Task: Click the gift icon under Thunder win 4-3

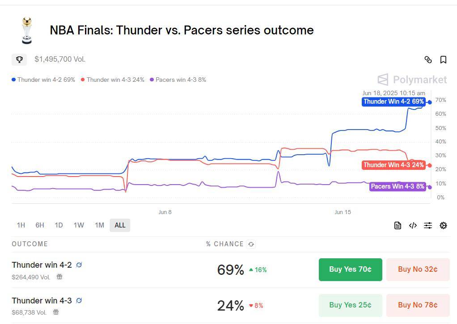Action: point(56,312)
